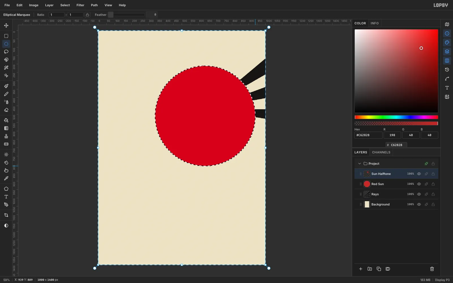
Task: Select the Clone Stamp tool
Action: (6, 136)
